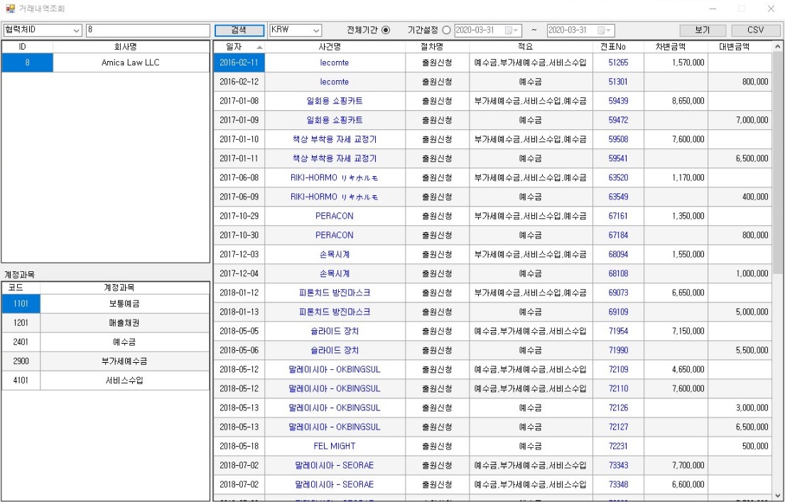This screenshot has height=502, width=785.
Task: Select credit amount 500,000 in FEL MIGHT row
Action: tap(740, 446)
